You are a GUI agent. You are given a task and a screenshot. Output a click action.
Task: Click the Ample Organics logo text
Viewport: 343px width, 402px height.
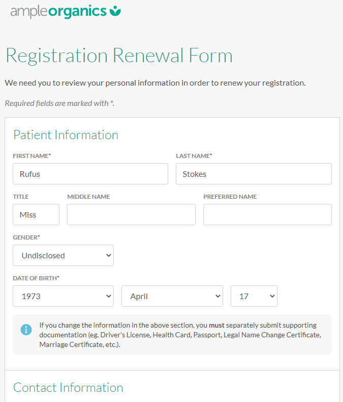[x=58, y=11]
